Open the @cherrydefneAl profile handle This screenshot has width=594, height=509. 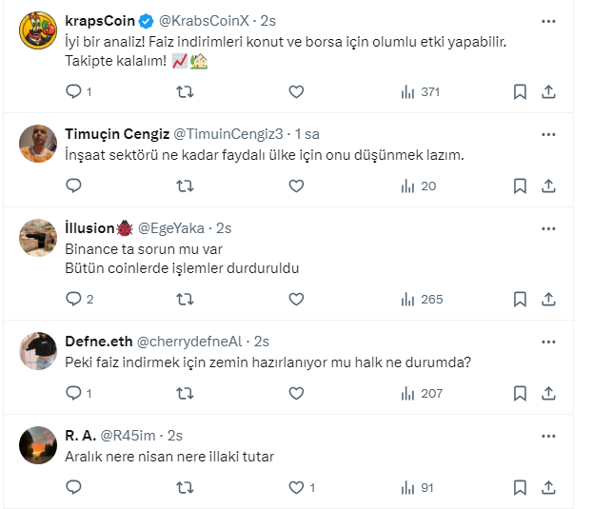[190, 342]
